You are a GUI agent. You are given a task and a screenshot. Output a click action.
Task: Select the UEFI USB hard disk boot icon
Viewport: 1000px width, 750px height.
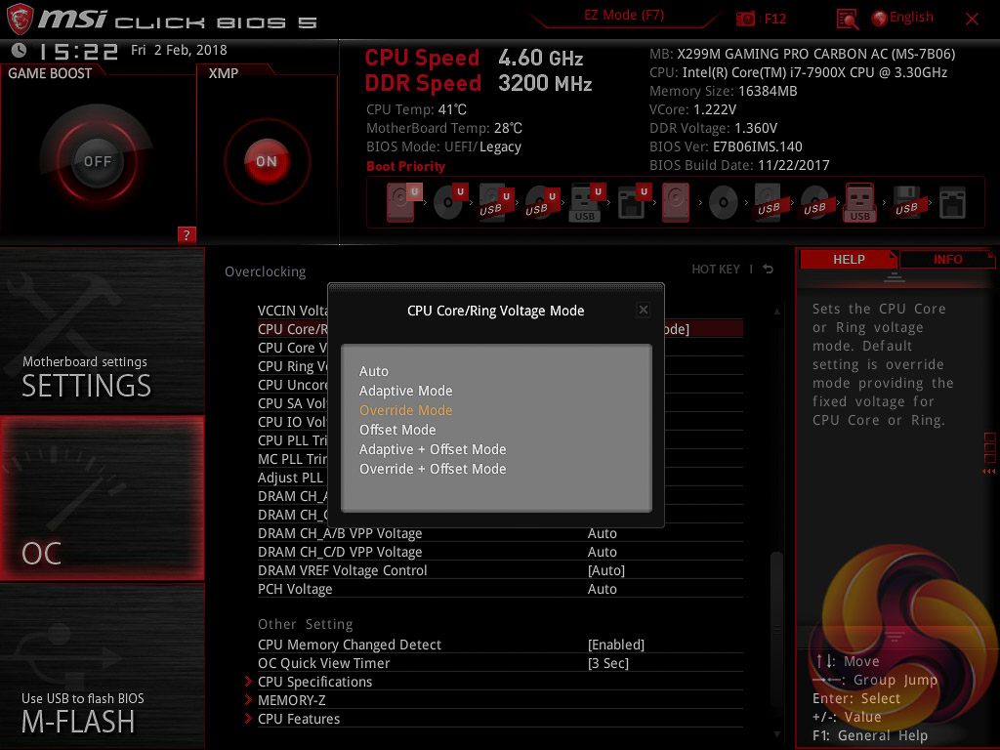[495, 202]
